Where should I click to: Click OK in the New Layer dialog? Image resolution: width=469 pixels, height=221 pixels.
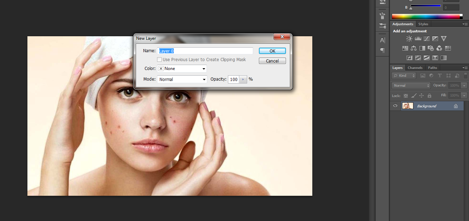pos(272,51)
